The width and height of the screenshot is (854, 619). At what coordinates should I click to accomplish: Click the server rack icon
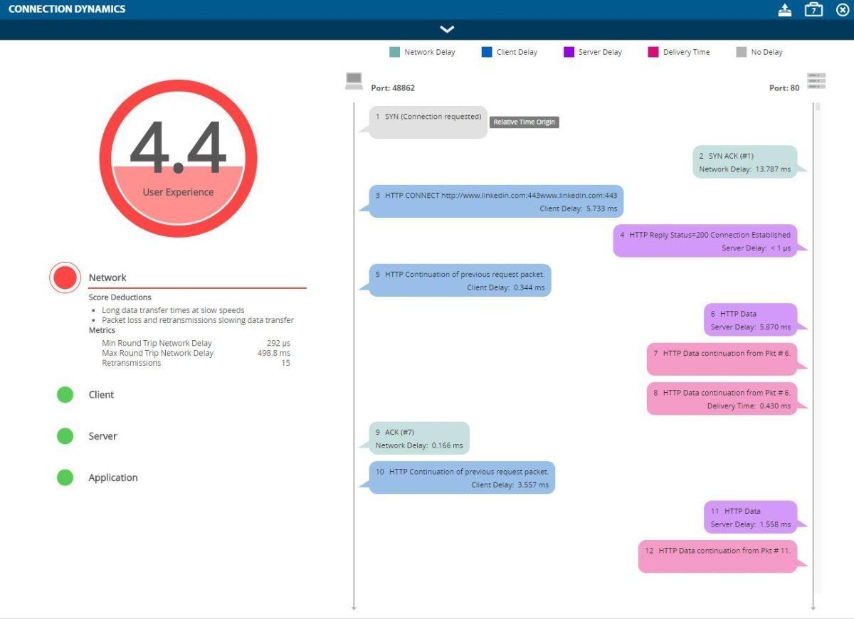point(816,80)
